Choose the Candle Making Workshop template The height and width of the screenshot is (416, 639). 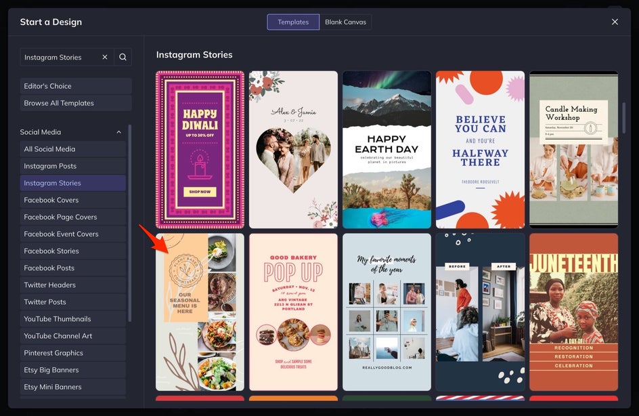tap(574, 150)
